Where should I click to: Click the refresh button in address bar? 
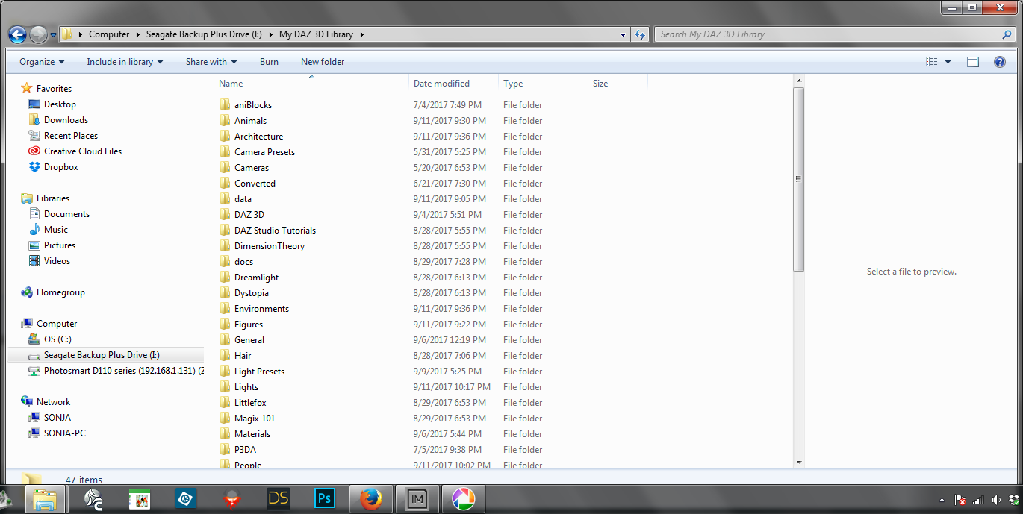(x=640, y=34)
